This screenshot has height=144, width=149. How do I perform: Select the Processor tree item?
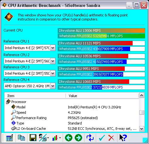coord(19,102)
